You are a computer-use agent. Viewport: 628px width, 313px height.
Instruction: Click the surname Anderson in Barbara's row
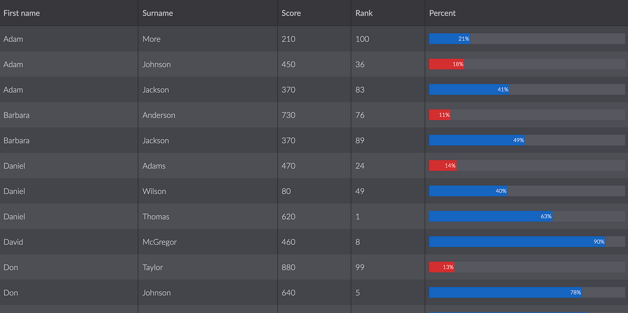[x=159, y=115]
